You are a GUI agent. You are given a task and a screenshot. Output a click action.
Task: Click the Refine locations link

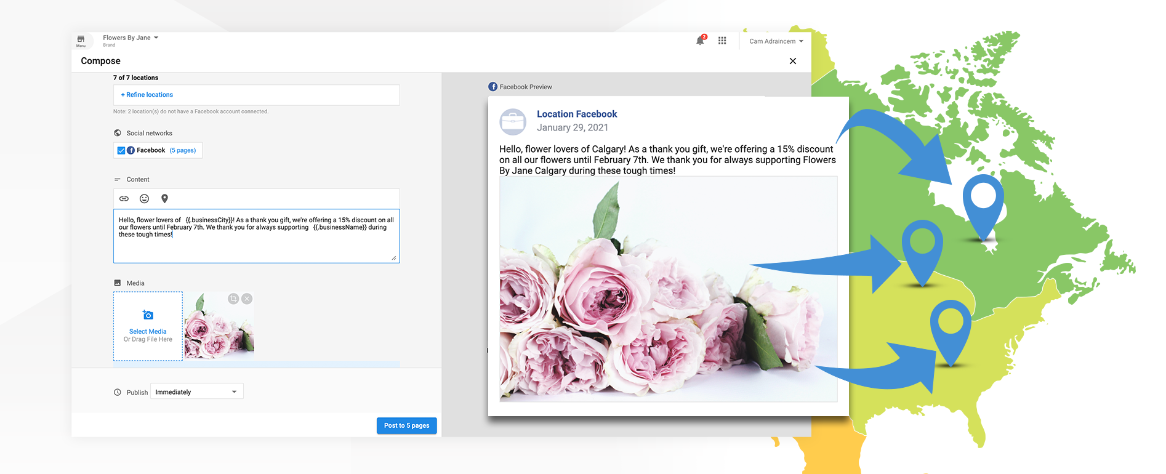pos(147,95)
